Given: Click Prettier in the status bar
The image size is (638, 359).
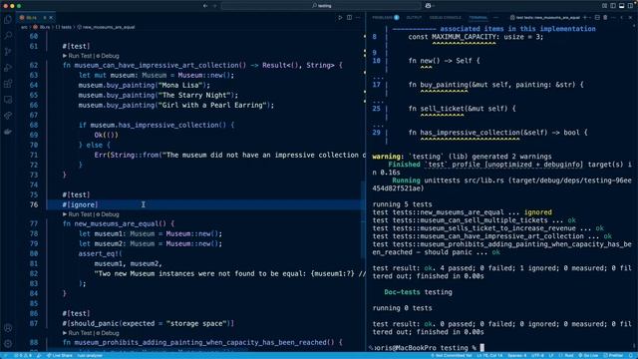Looking at the screenshot, I should click(614, 355).
